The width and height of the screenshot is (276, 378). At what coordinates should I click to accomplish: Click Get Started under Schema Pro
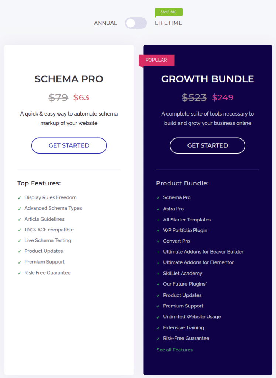coord(69,145)
